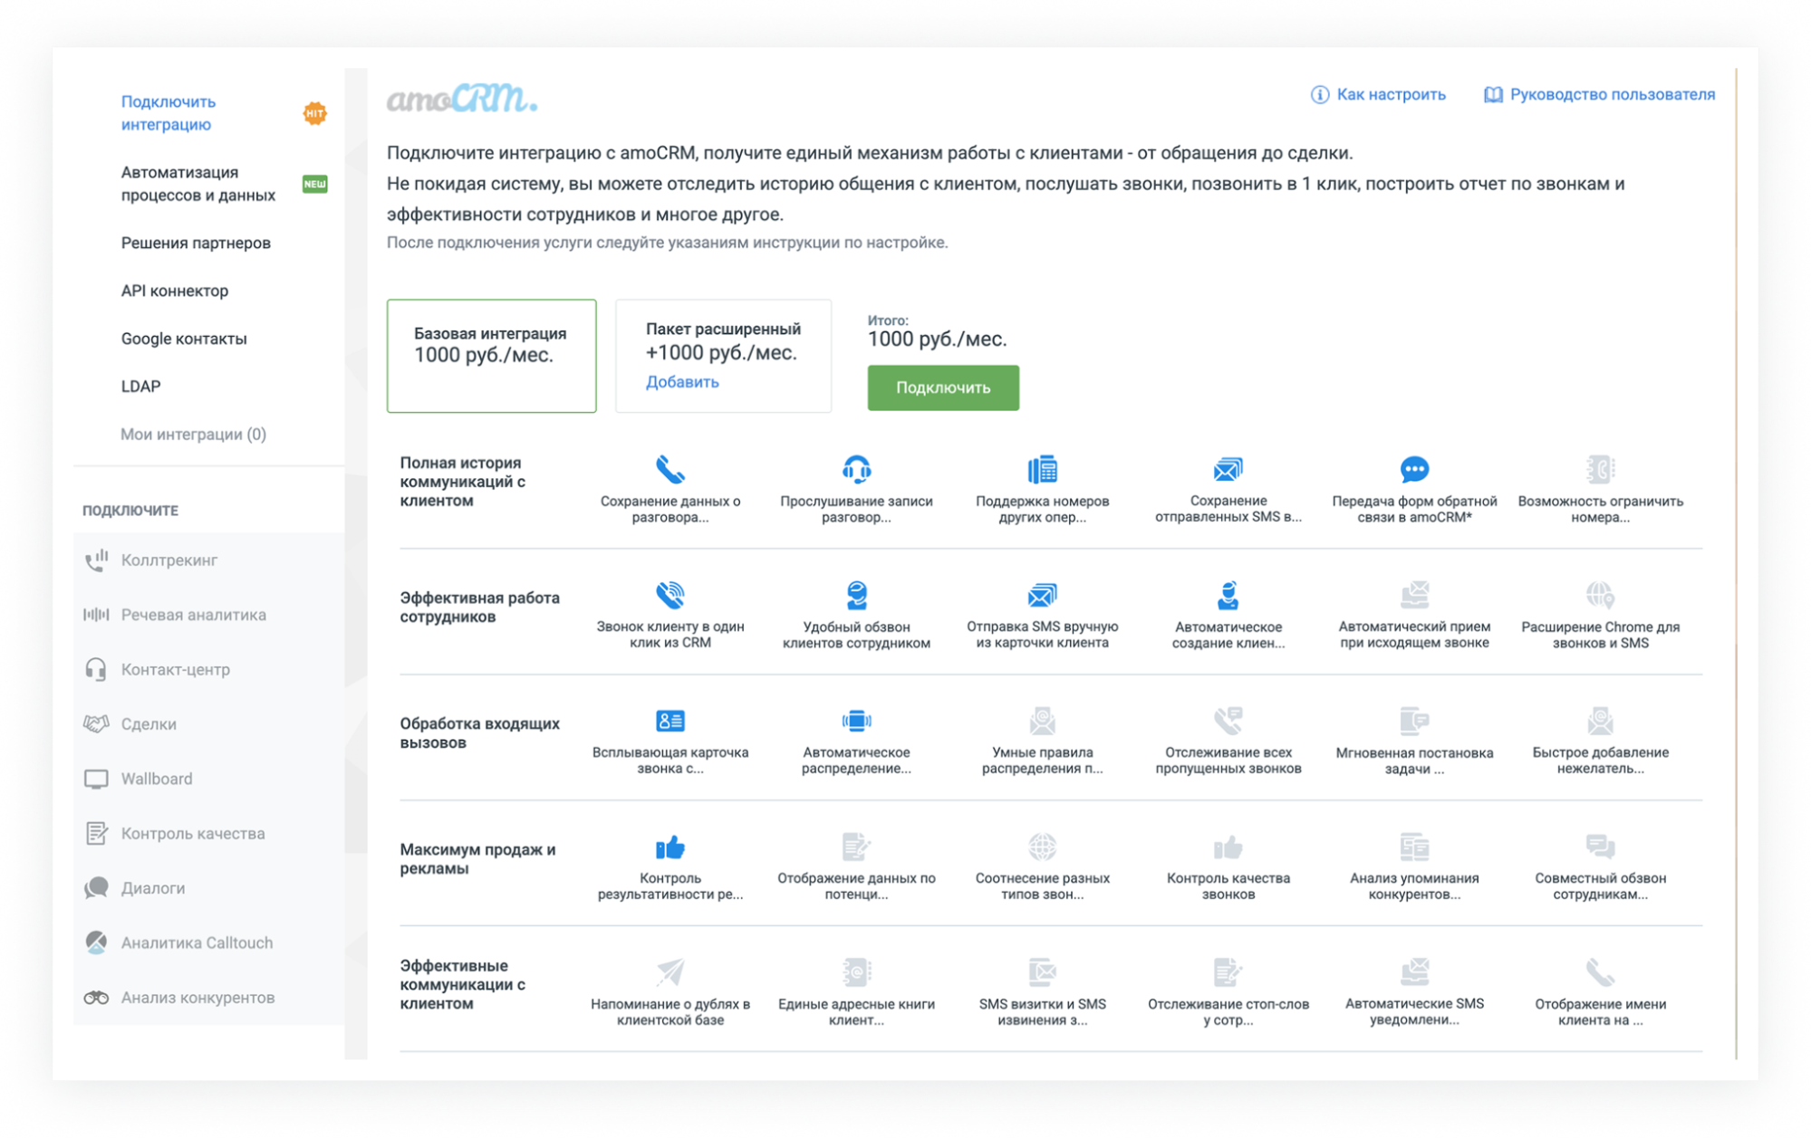Open Мои интеграции (0) section
The image size is (1811, 1139).
click(x=193, y=435)
